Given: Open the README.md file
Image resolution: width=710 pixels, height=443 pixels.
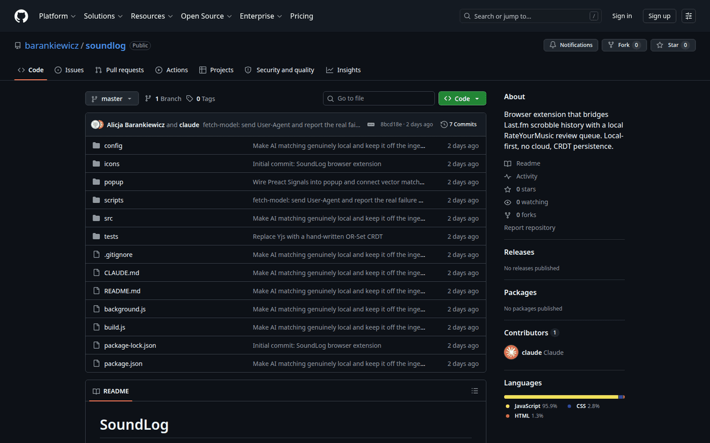Looking at the screenshot, I should [123, 291].
